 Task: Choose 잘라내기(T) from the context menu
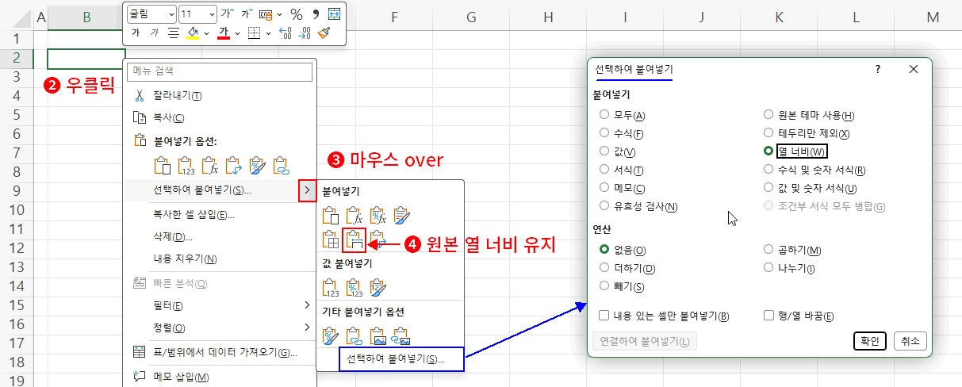tap(220, 95)
